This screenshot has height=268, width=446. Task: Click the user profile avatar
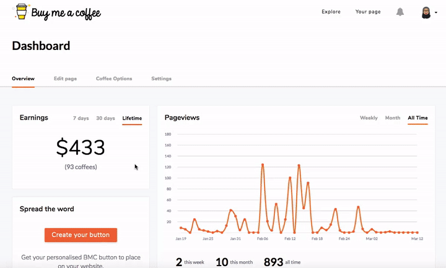pos(426,12)
